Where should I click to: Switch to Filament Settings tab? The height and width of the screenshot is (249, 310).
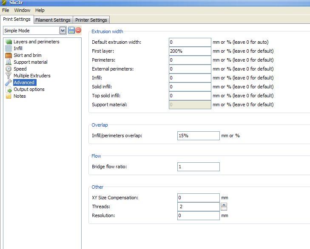(x=53, y=20)
